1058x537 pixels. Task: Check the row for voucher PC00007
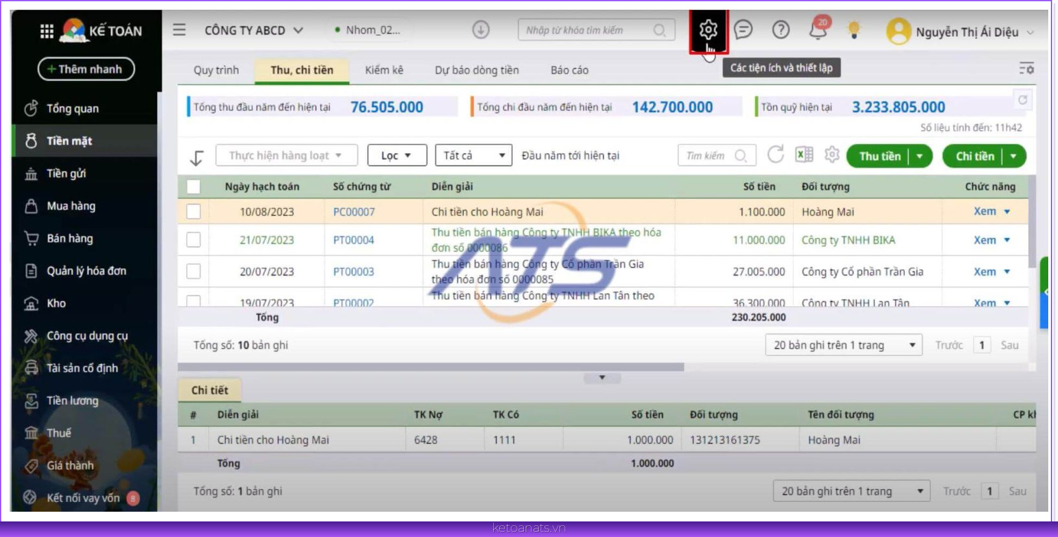click(x=193, y=211)
